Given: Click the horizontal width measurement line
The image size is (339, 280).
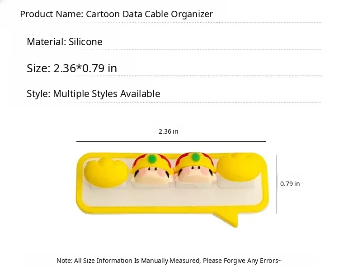Looking at the screenshot, I should pos(171,141).
